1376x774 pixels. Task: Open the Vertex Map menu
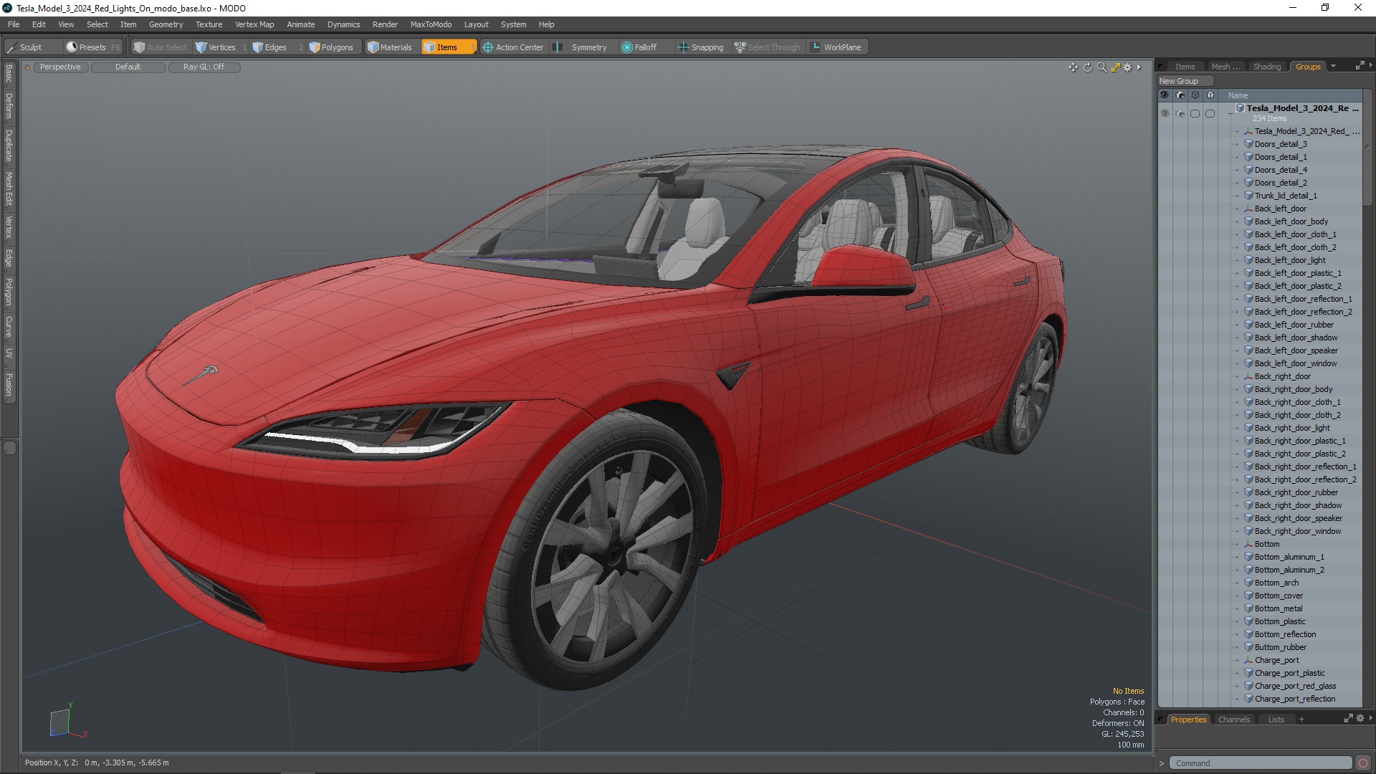(254, 24)
